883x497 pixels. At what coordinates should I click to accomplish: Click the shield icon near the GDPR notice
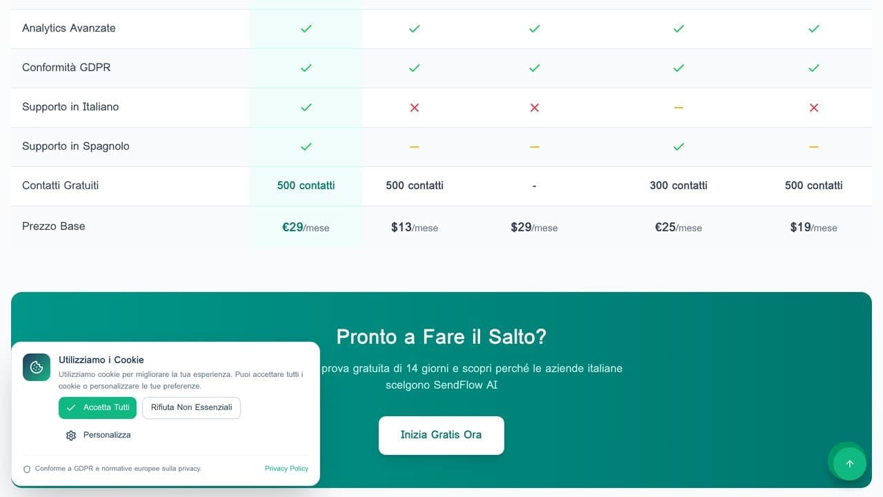click(26, 469)
